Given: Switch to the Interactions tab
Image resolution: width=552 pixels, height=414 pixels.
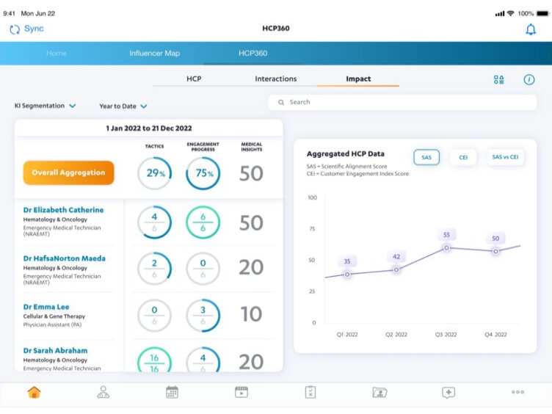Looking at the screenshot, I should pos(276,79).
